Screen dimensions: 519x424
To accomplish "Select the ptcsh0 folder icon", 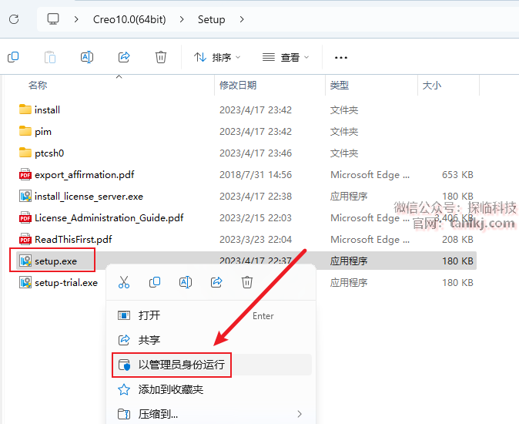I will click(x=25, y=153).
